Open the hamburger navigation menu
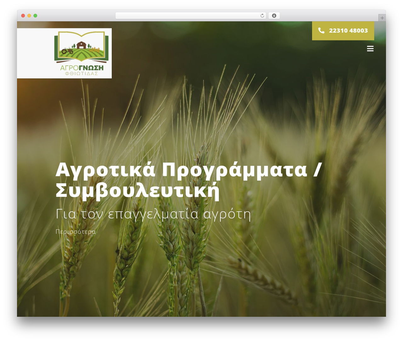 [370, 48]
